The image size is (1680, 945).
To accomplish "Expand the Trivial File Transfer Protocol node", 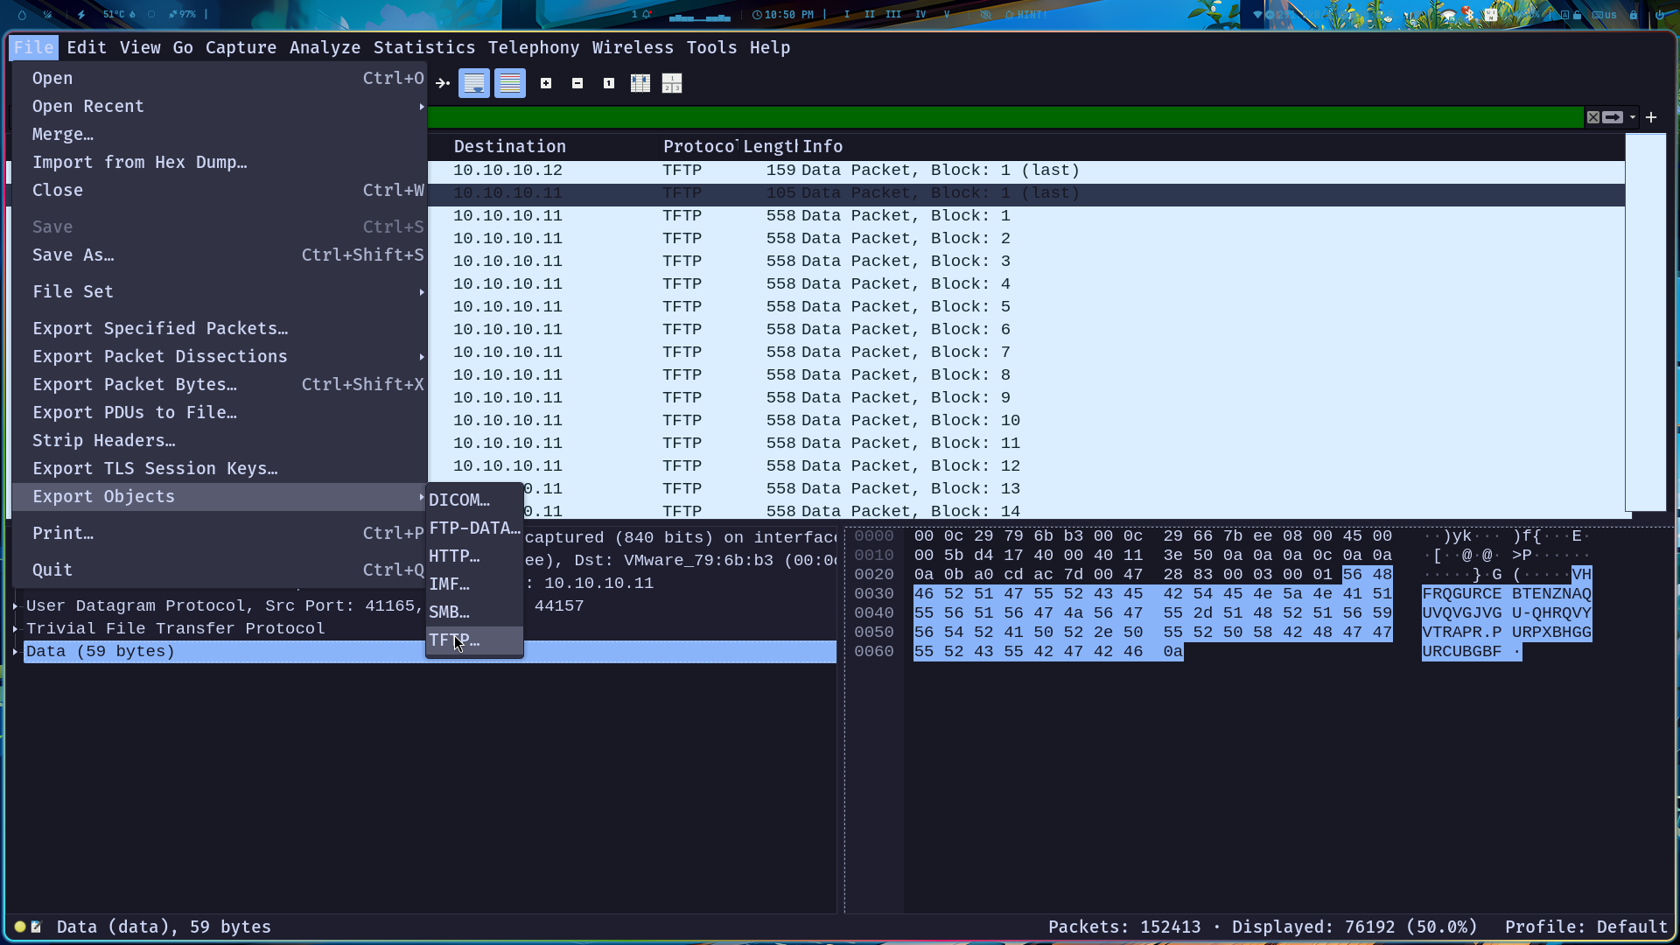I will click(16, 628).
